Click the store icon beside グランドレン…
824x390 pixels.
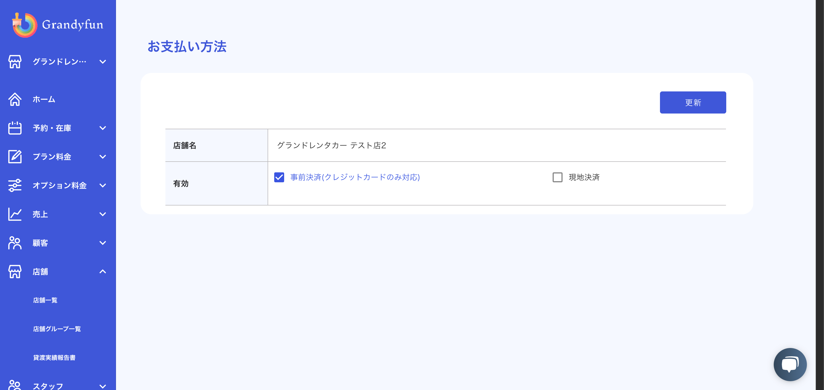click(15, 62)
